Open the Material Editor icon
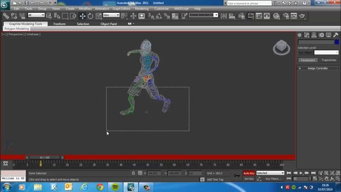 277,16
